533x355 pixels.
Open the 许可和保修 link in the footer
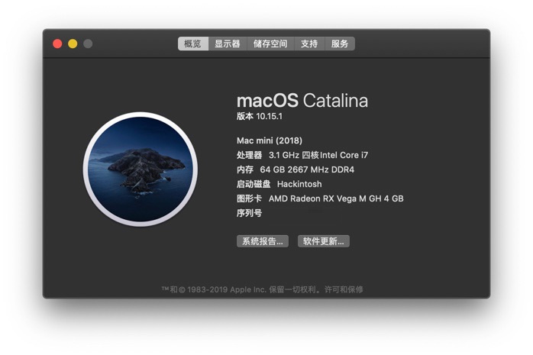344,289
